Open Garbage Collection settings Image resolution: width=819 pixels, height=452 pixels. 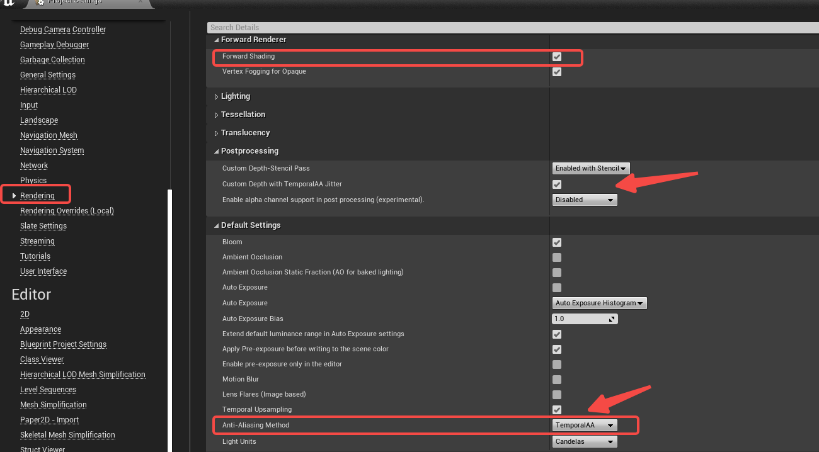[52, 60]
